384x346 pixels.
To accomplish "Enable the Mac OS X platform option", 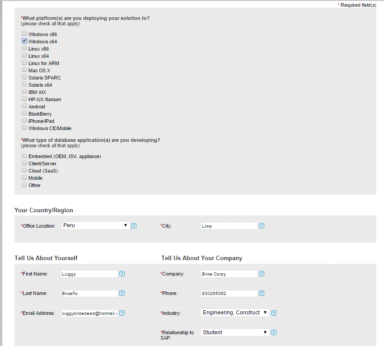I will tap(24, 69).
